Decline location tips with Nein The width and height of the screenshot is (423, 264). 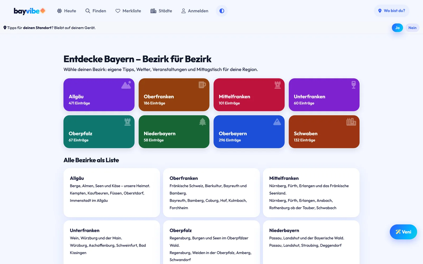(x=412, y=28)
